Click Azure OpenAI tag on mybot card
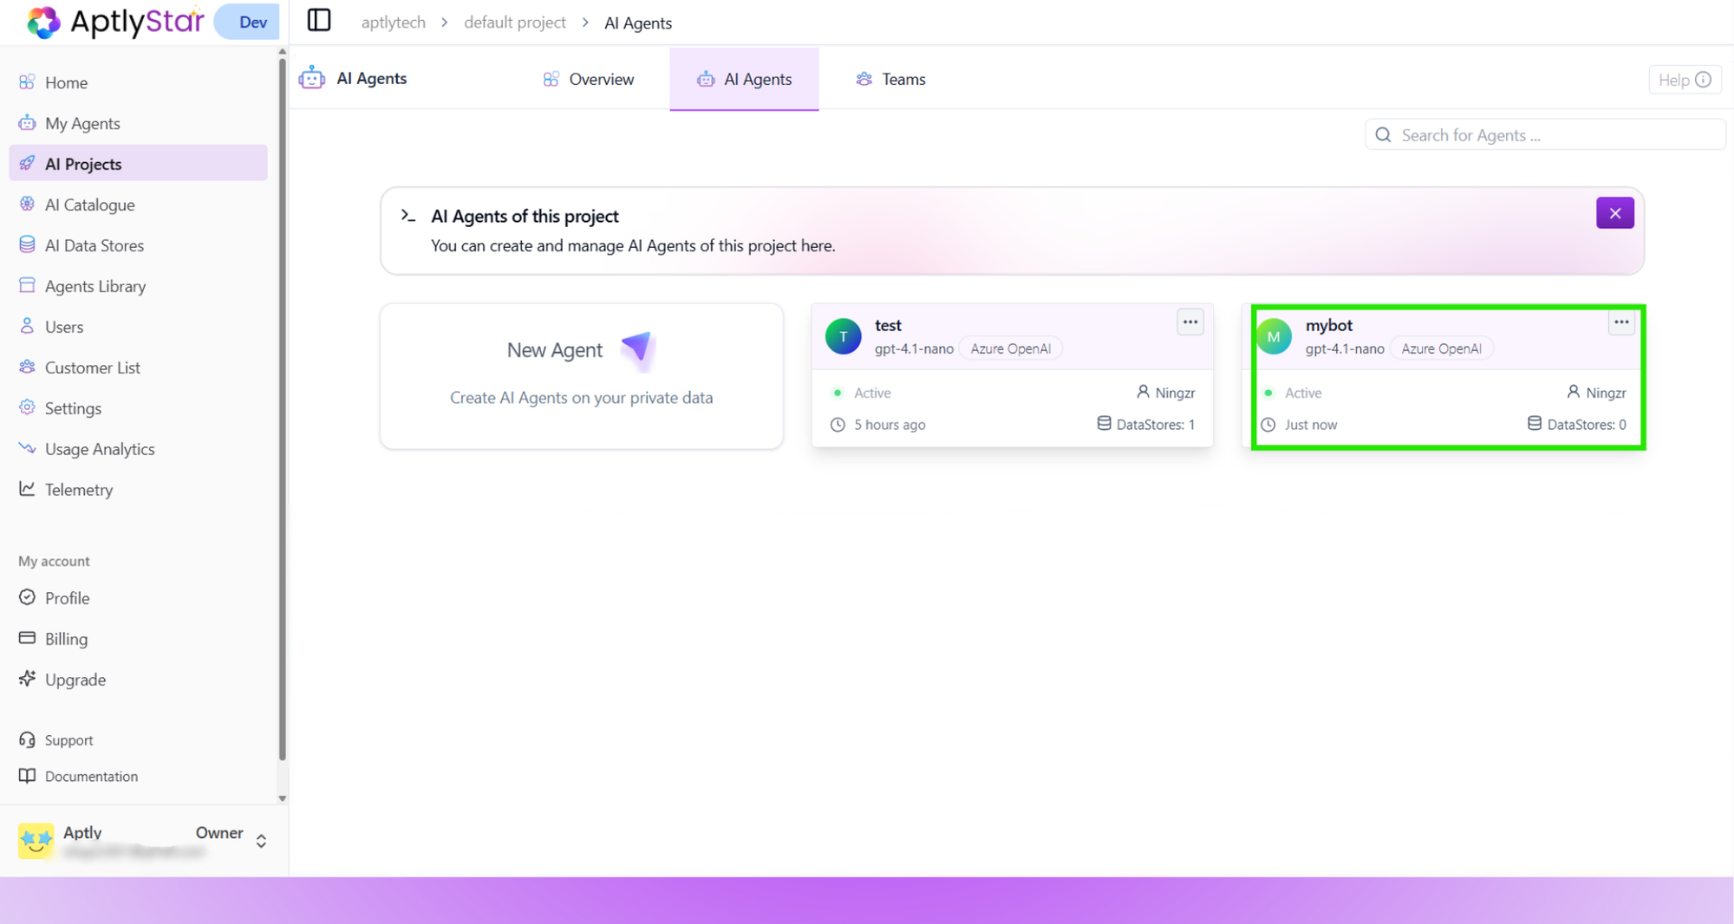 (1441, 348)
